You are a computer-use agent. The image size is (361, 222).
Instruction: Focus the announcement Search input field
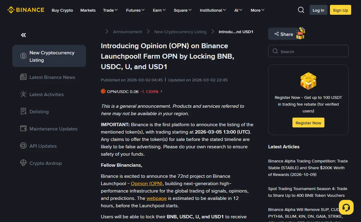click(x=308, y=51)
